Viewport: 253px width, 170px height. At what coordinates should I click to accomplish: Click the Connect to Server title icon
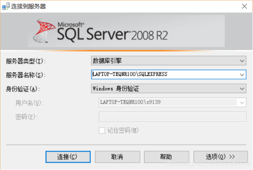(6, 6)
